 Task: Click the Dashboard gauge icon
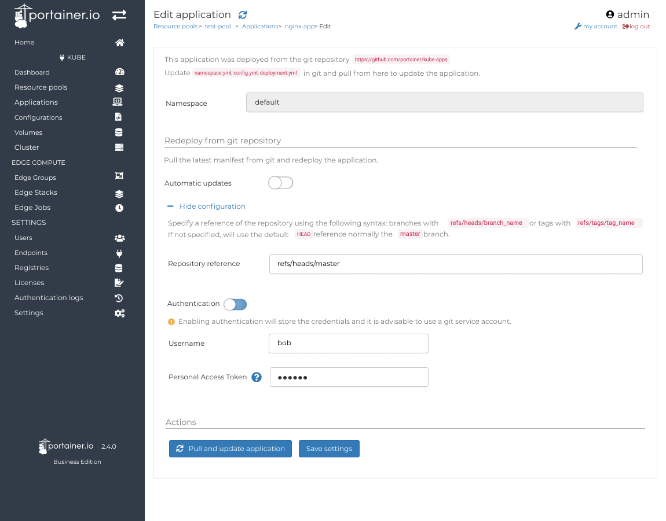(x=120, y=72)
